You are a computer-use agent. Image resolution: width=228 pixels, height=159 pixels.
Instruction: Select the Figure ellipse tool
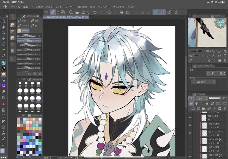3,116
